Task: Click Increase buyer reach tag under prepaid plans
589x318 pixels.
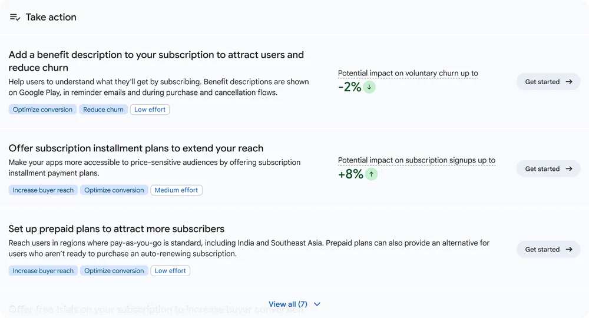Action: point(43,271)
